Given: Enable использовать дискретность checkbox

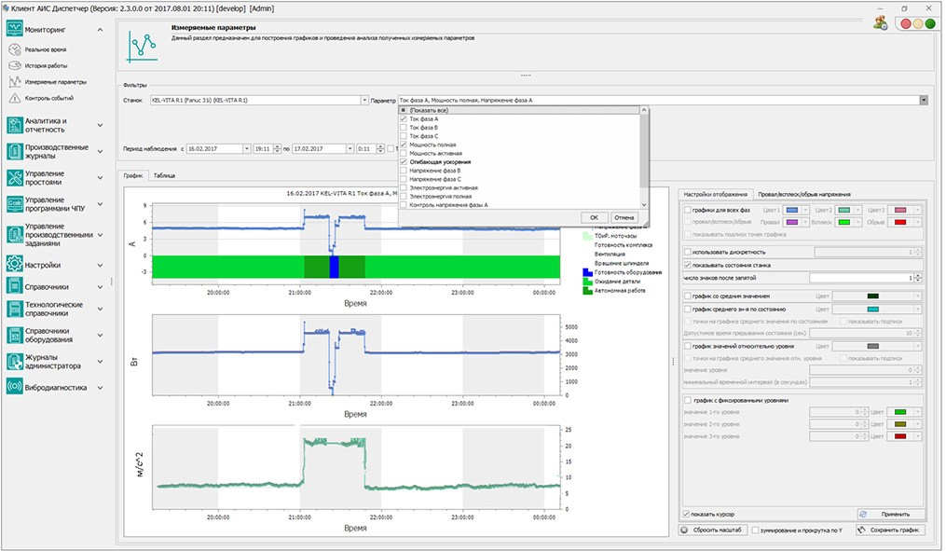Looking at the screenshot, I should [x=688, y=252].
